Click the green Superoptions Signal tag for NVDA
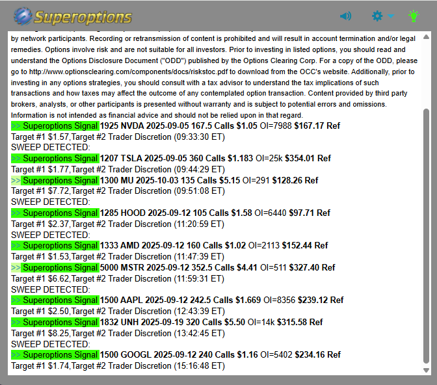Image resolution: width=437 pixels, height=385 pixels. click(x=55, y=126)
